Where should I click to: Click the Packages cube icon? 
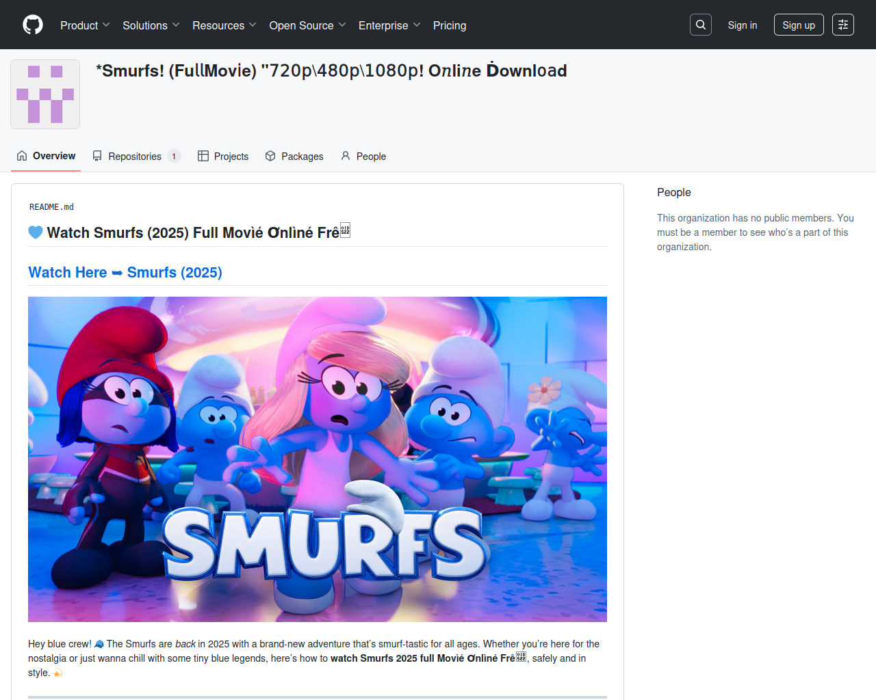pos(270,156)
